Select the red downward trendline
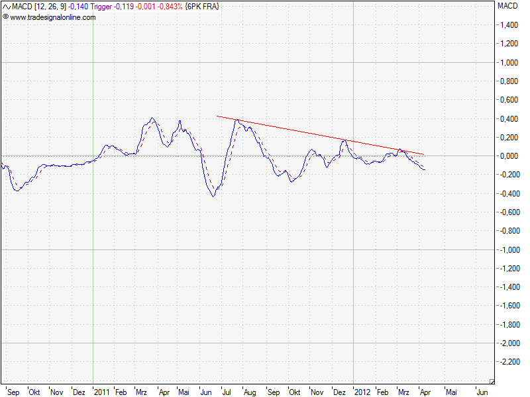The image size is (530, 397). 320,136
